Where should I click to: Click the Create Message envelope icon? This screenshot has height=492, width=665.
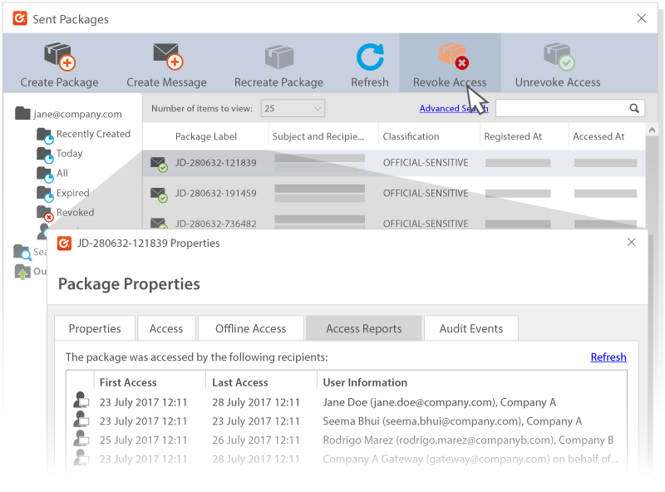point(168,56)
